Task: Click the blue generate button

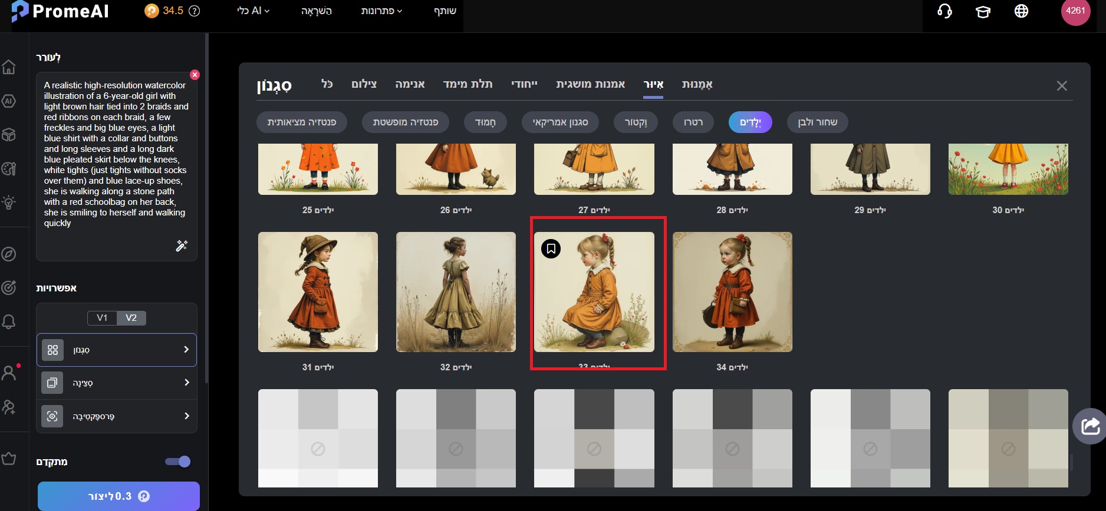Action: (x=119, y=496)
